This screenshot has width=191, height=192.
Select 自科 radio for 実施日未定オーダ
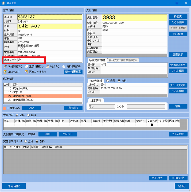37,141
